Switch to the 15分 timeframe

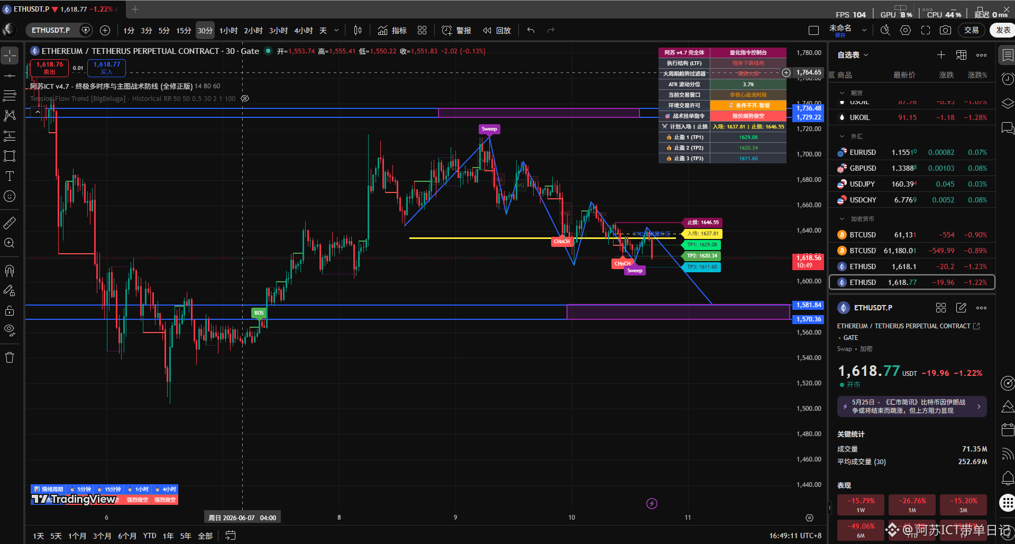pyautogui.click(x=184, y=31)
